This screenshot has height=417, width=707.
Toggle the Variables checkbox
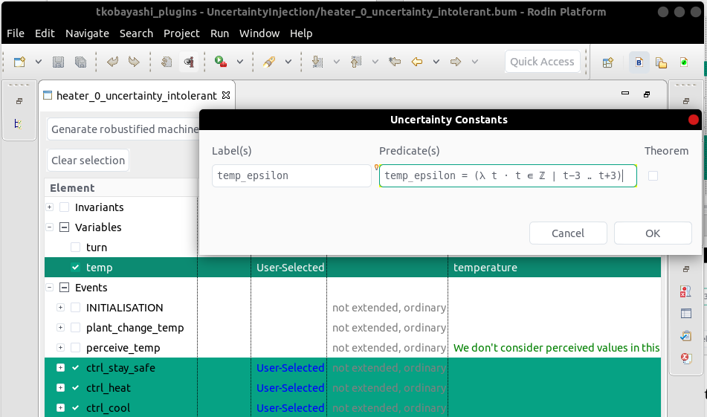(65, 227)
